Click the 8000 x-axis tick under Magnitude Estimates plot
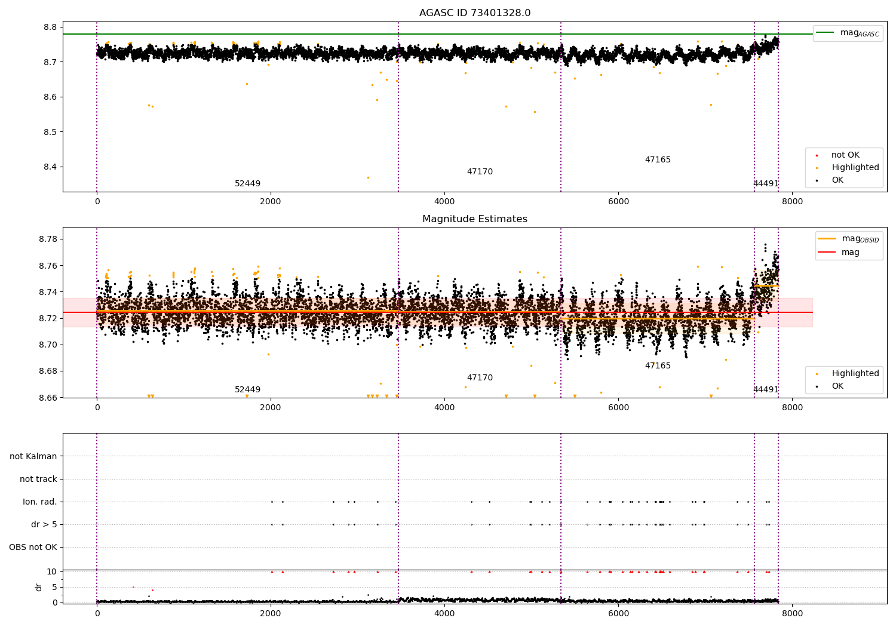 click(x=792, y=408)
